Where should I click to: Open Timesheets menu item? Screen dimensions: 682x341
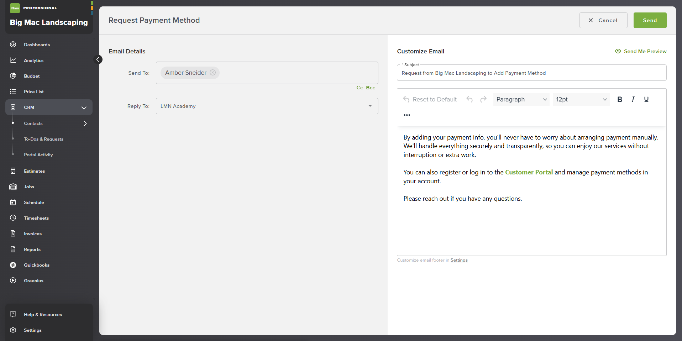(36, 218)
